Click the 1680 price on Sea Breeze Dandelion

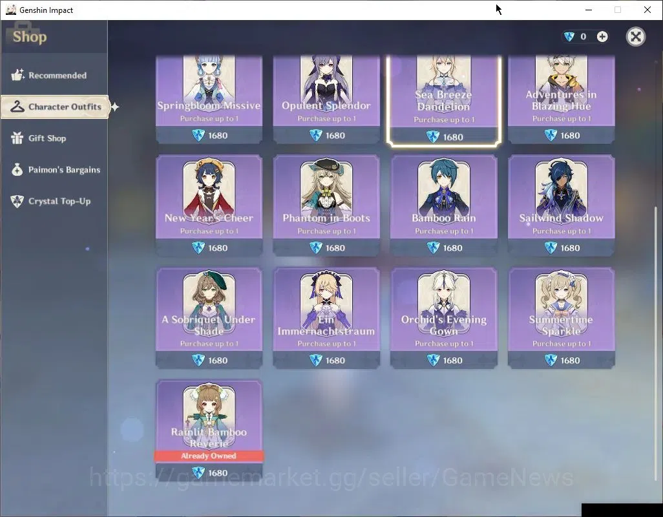pyautogui.click(x=453, y=138)
